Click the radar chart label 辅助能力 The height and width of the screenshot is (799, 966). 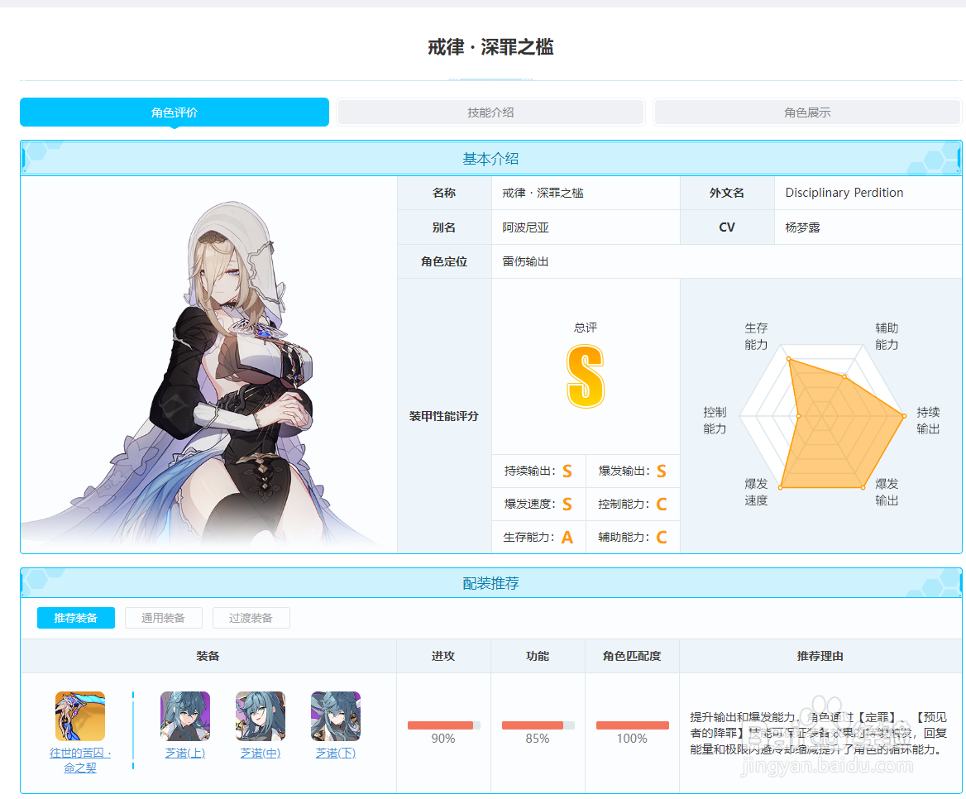887,337
